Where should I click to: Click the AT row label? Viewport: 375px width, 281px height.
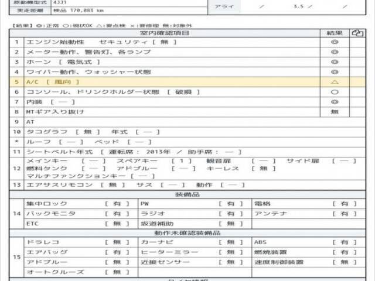(30, 122)
